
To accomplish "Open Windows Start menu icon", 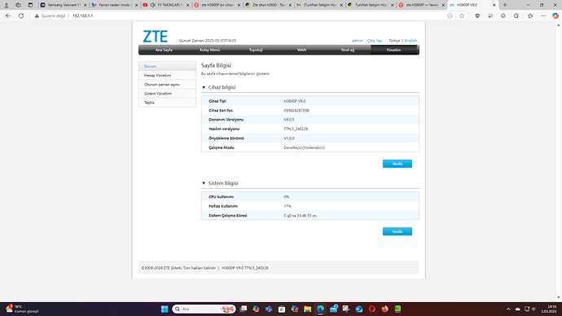I will pos(165,309).
